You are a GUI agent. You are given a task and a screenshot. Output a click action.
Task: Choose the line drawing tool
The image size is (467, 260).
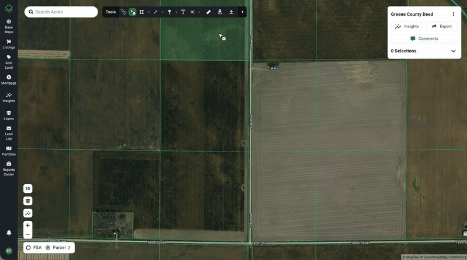pos(155,12)
